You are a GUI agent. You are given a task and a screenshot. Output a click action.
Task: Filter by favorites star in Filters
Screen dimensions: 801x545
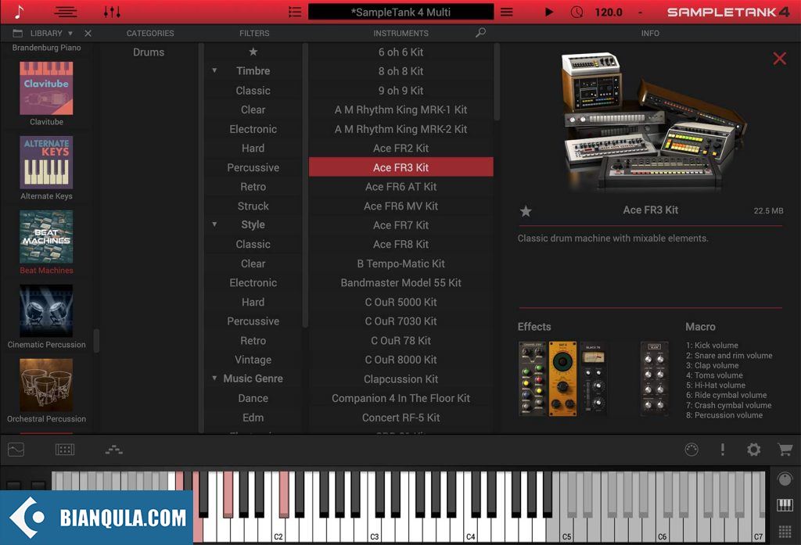click(x=253, y=52)
